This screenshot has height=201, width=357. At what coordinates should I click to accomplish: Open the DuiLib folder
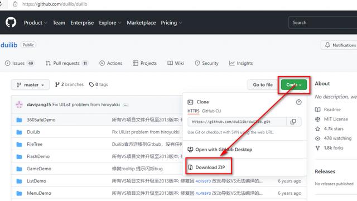coord(33,132)
